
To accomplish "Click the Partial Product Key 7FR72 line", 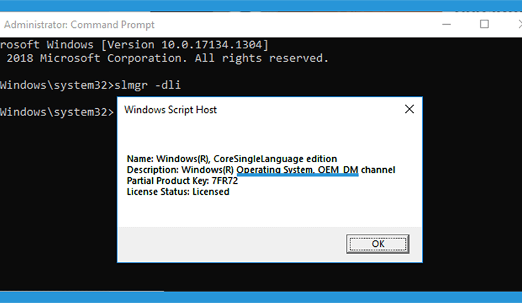I will [183, 181].
